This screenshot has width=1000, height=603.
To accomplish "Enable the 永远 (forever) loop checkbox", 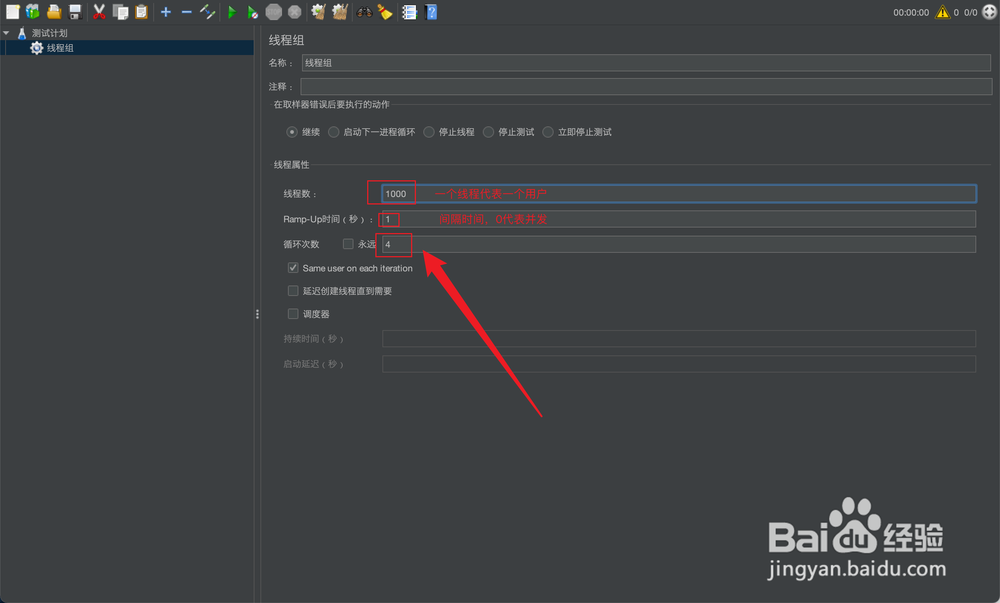I will click(348, 244).
